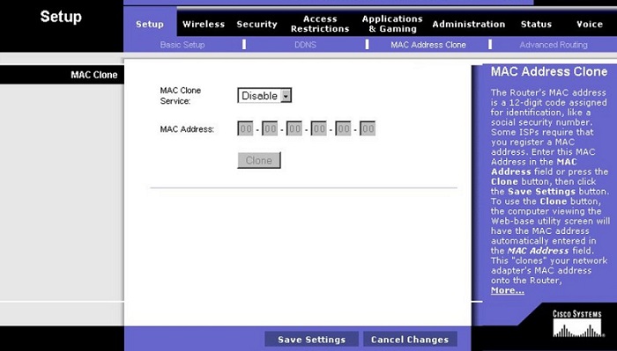Open the Voice tab

(x=590, y=24)
